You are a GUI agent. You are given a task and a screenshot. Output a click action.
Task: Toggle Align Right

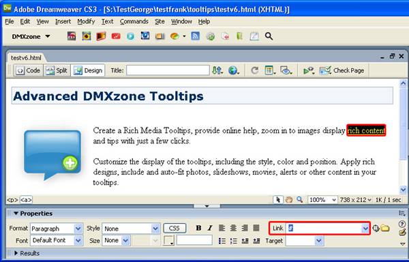pyautogui.click(x=245, y=229)
